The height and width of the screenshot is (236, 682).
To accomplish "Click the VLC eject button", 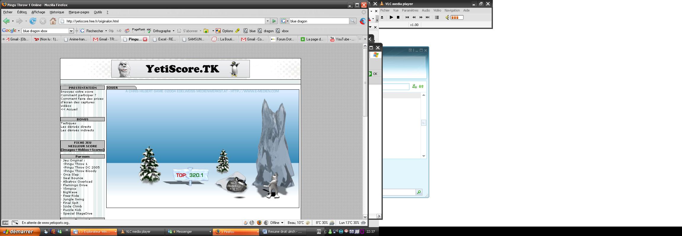I will [x=382, y=17].
